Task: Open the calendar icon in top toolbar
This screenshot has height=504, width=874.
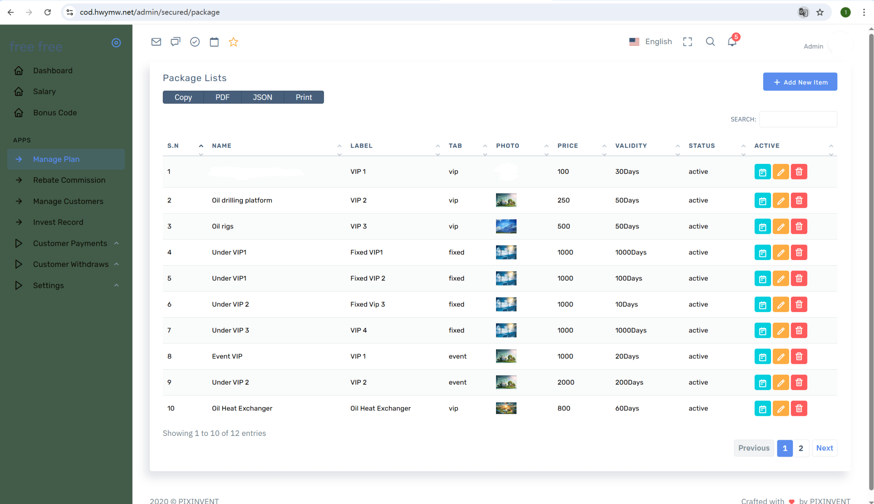Action: (x=214, y=42)
